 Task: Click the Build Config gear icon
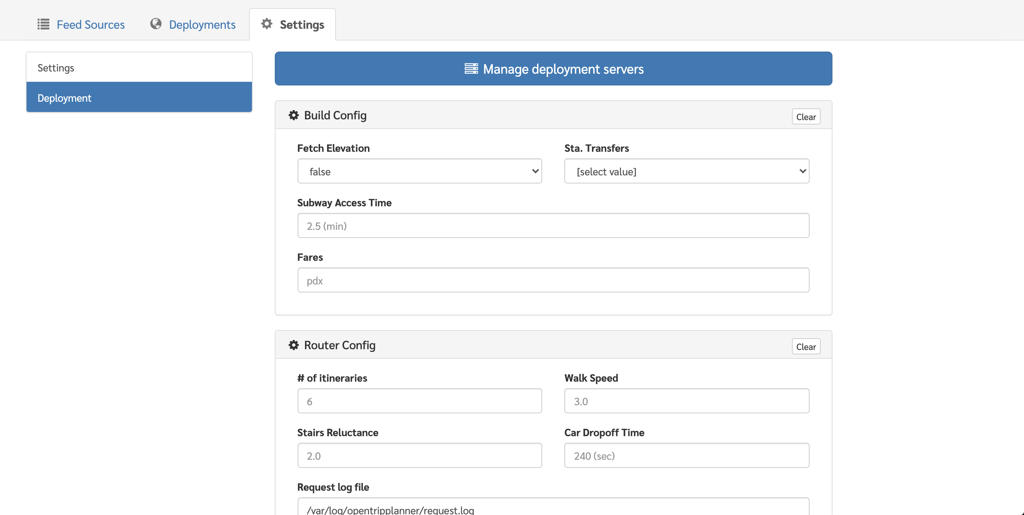click(293, 115)
